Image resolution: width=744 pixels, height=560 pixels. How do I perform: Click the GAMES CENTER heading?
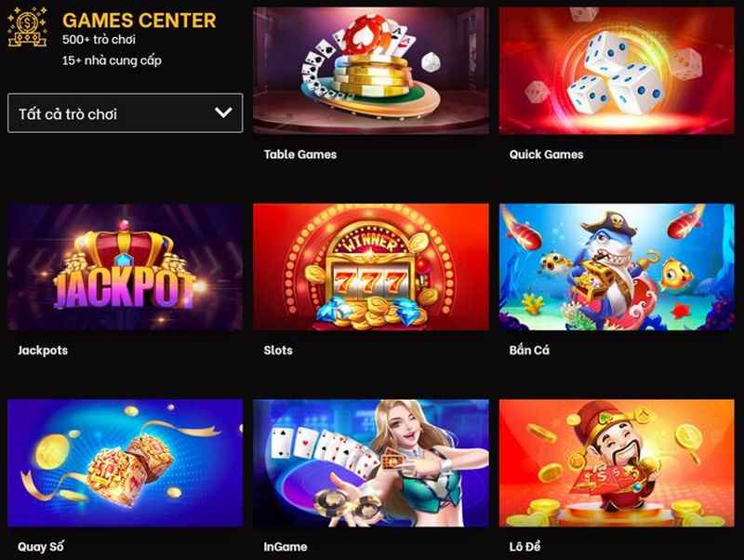(x=139, y=20)
